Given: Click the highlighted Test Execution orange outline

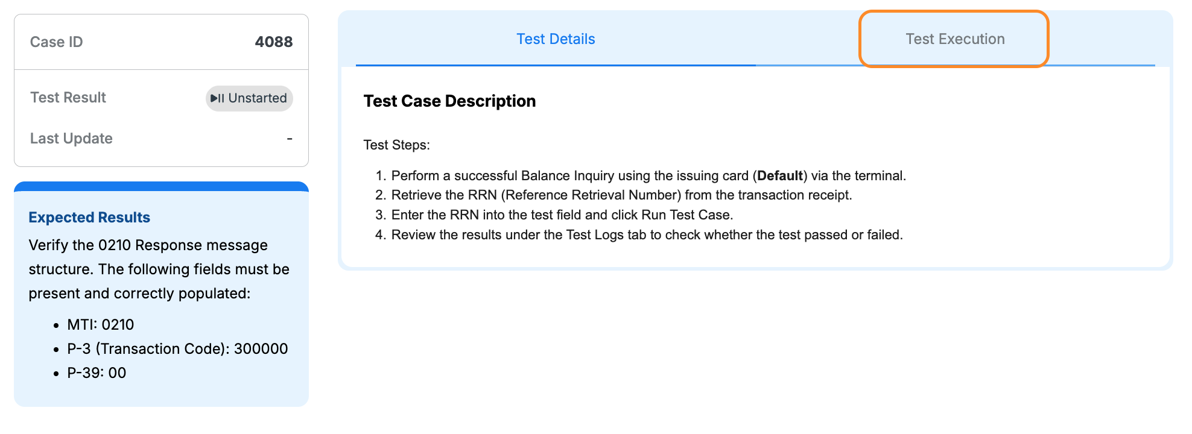Looking at the screenshot, I should (954, 39).
